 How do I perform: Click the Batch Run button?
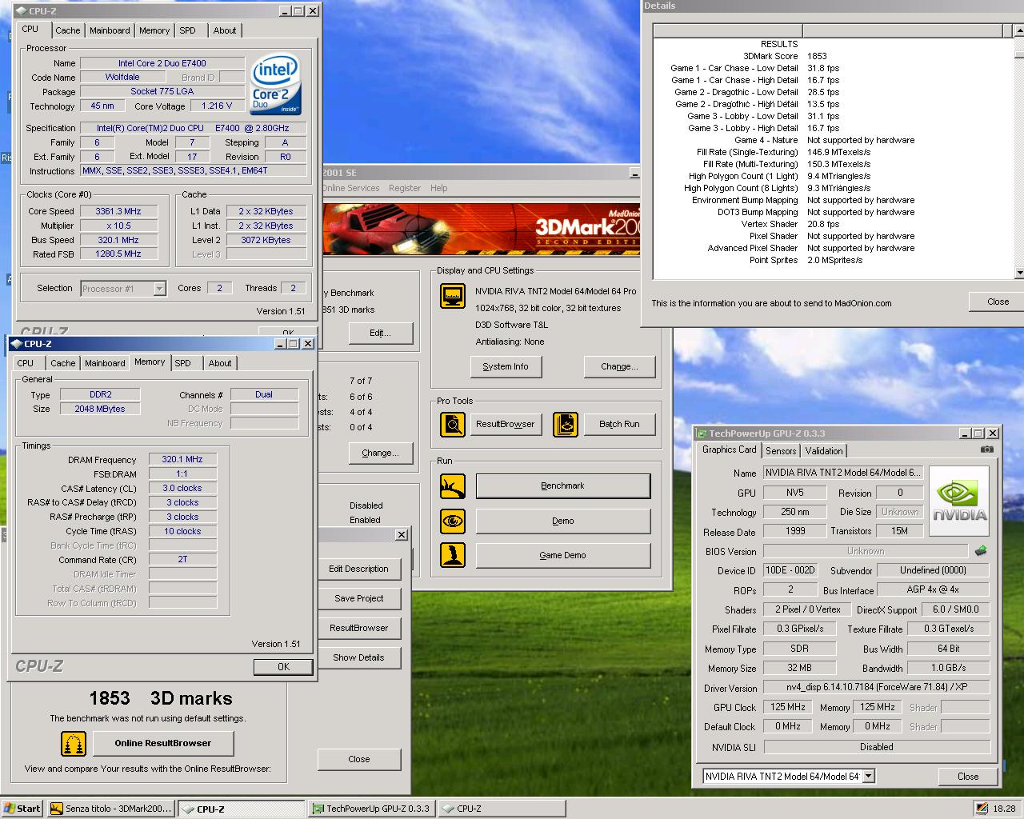[x=619, y=424]
